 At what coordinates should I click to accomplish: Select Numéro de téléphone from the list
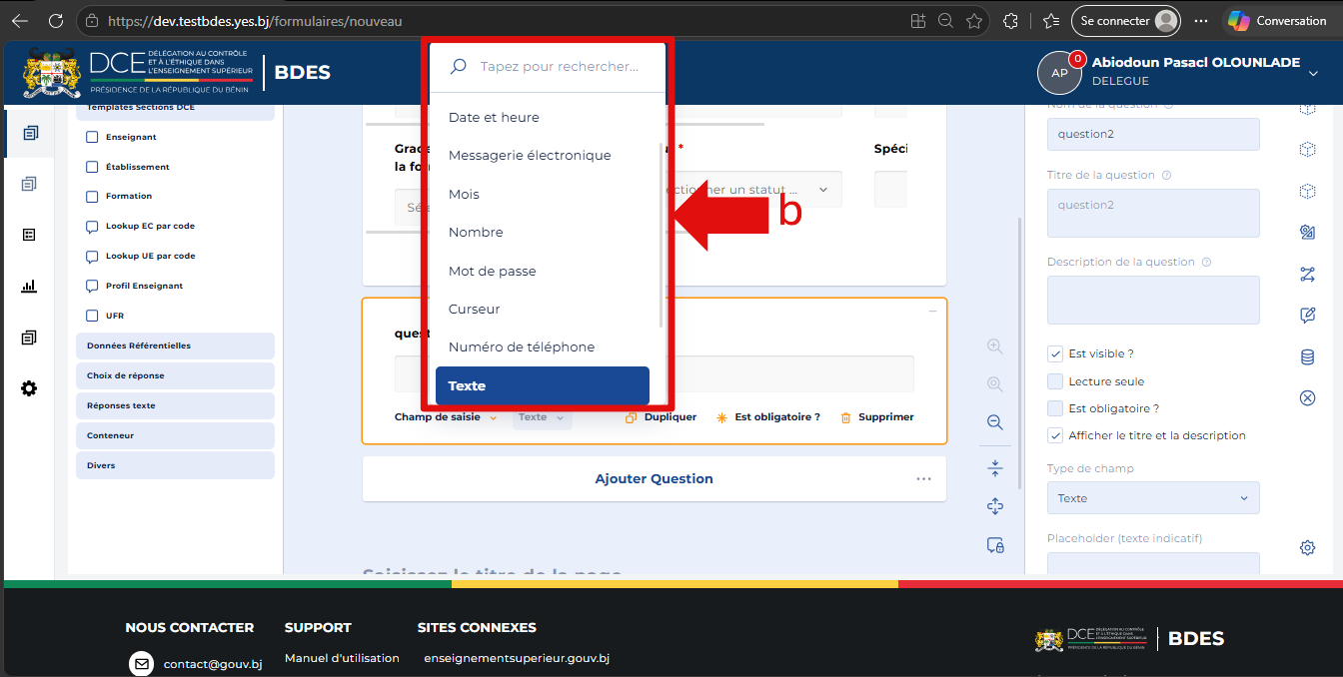point(543,347)
